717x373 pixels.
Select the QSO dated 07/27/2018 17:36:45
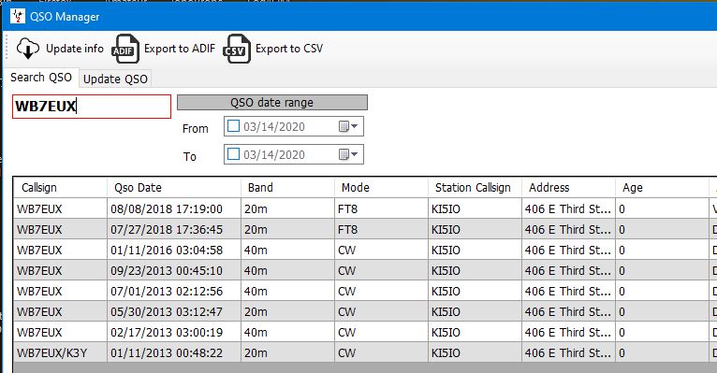365,229
